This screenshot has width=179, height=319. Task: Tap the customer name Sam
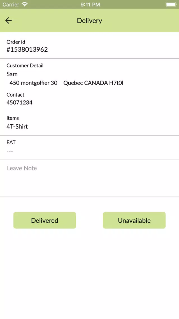12,74
